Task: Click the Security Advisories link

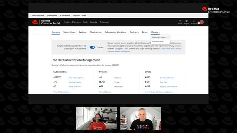Action: click(167, 78)
